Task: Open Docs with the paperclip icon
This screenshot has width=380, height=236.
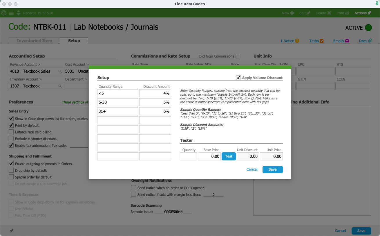Action: click(365, 41)
